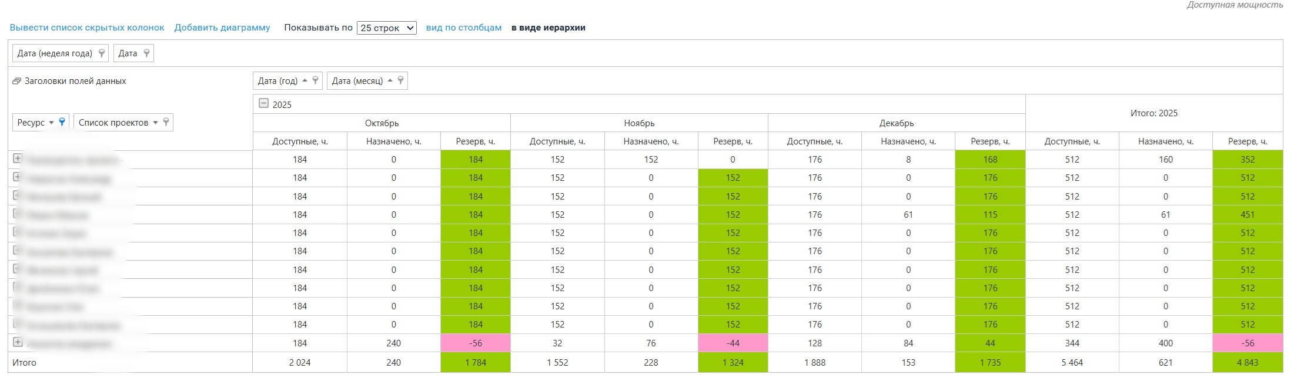
Task: Click filter pin on Список проектов field
Action: [x=166, y=122]
